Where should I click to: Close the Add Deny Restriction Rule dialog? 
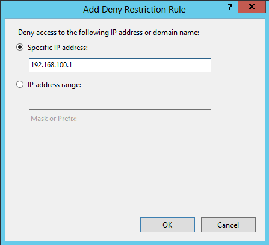pos(252,7)
